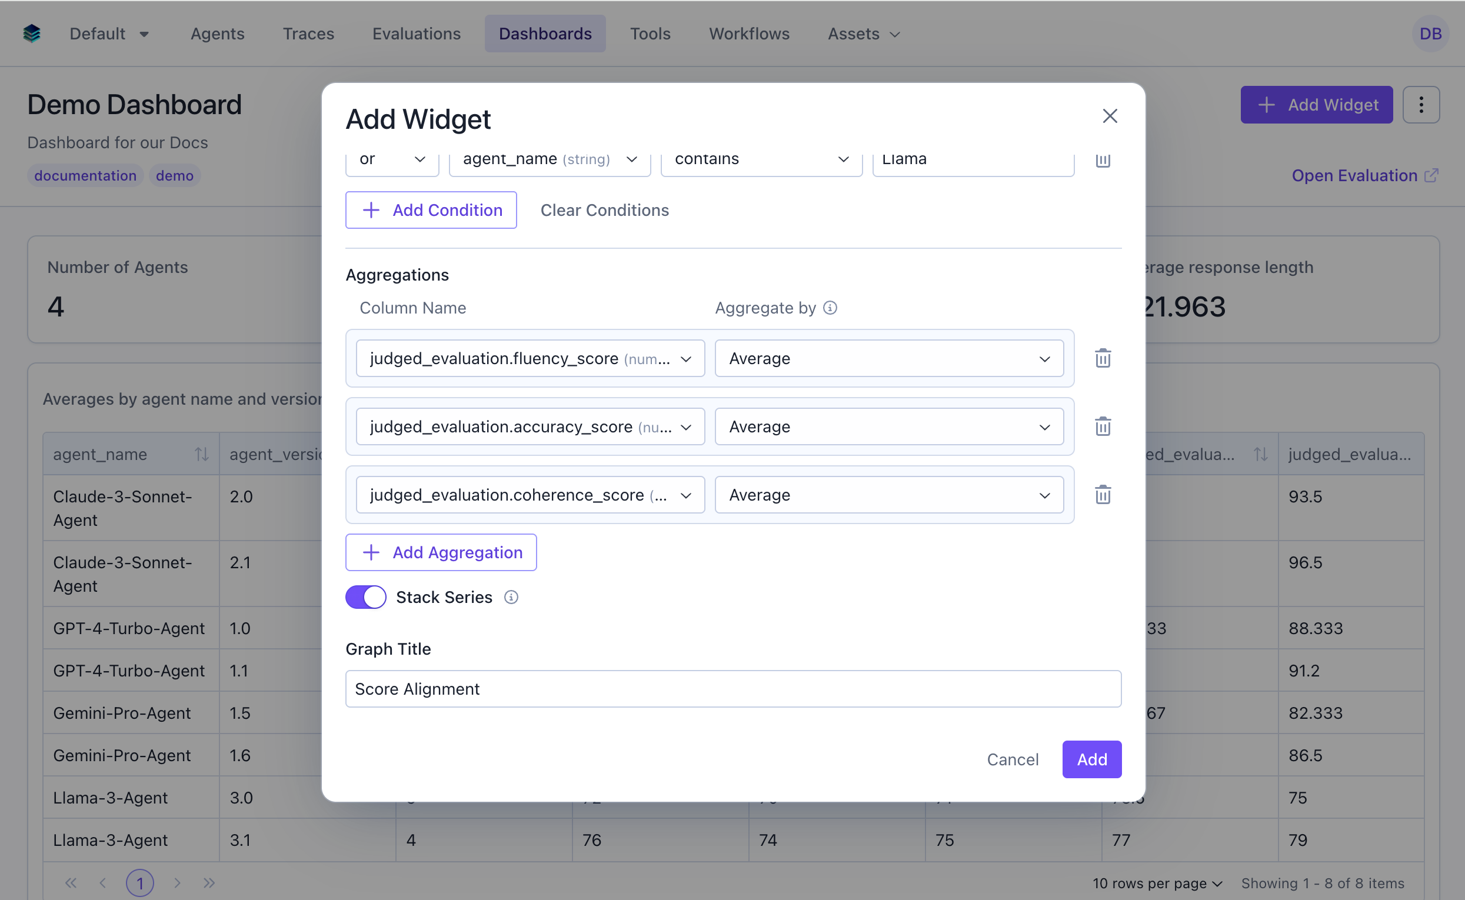Screen dimensions: 1465x900
Task: Open Evaluation in new window
Action: click(x=1364, y=175)
